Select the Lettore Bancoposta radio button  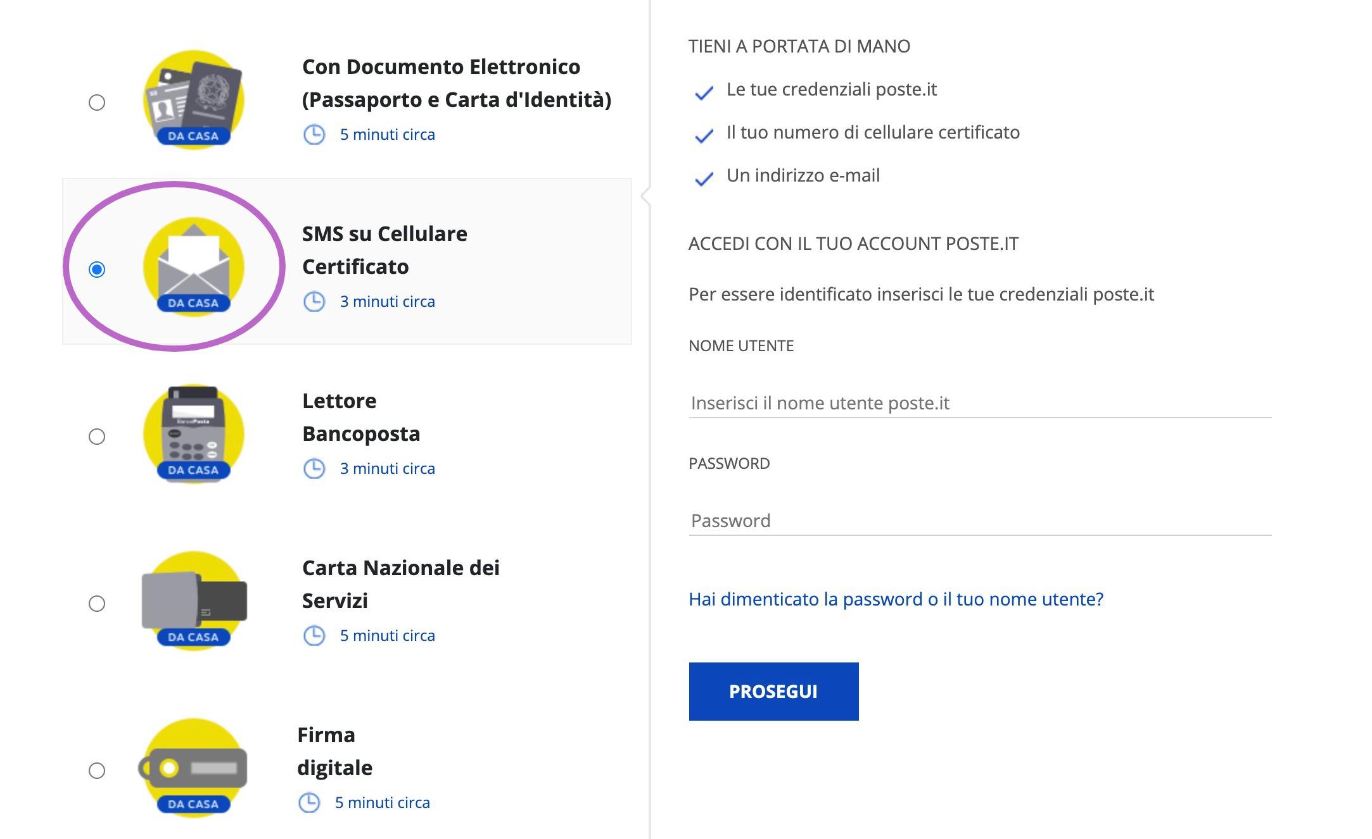[x=97, y=437]
